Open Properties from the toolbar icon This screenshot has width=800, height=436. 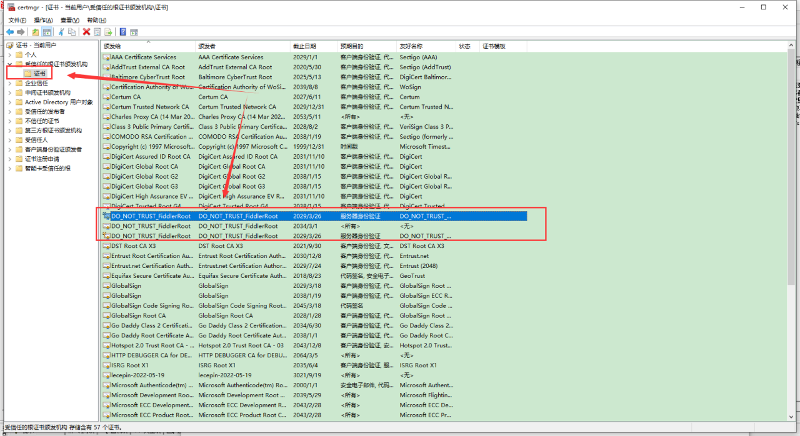[97, 32]
